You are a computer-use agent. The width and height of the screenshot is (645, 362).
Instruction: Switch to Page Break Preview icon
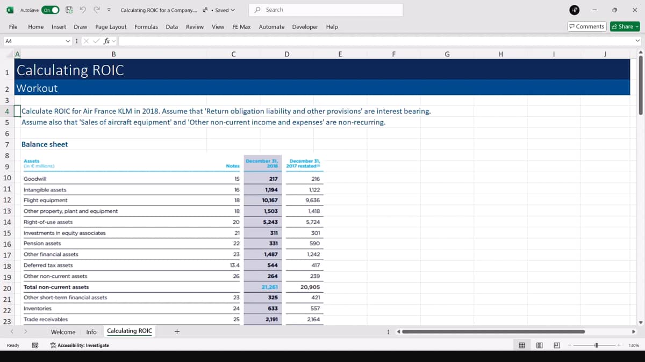point(556,345)
